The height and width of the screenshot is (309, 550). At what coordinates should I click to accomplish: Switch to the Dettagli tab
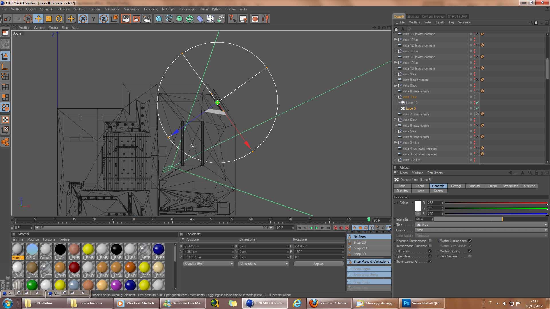point(456,186)
